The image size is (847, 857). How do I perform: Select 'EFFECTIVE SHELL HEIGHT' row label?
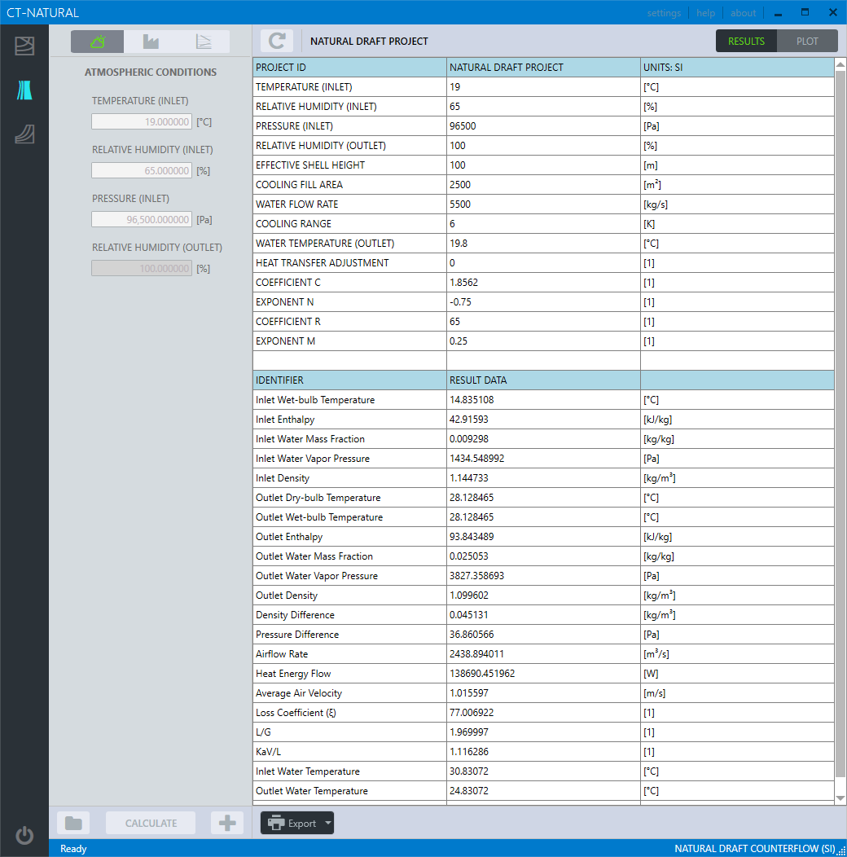click(309, 165)
